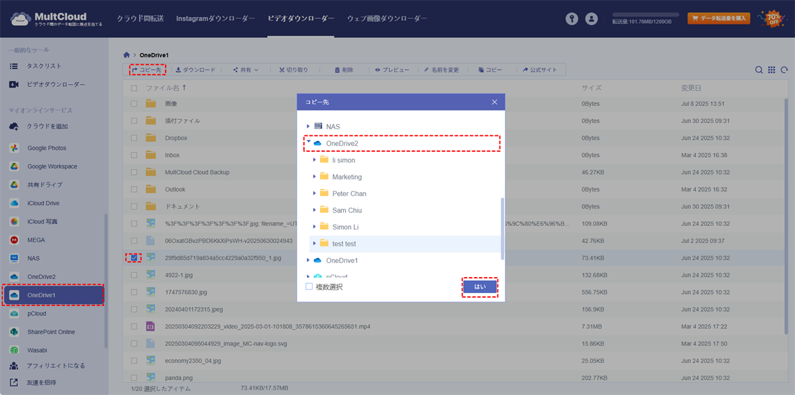Viewport: 795px width, 395px height.
Task: Expand li simon folder in dialog
Action: click(315, 160)
